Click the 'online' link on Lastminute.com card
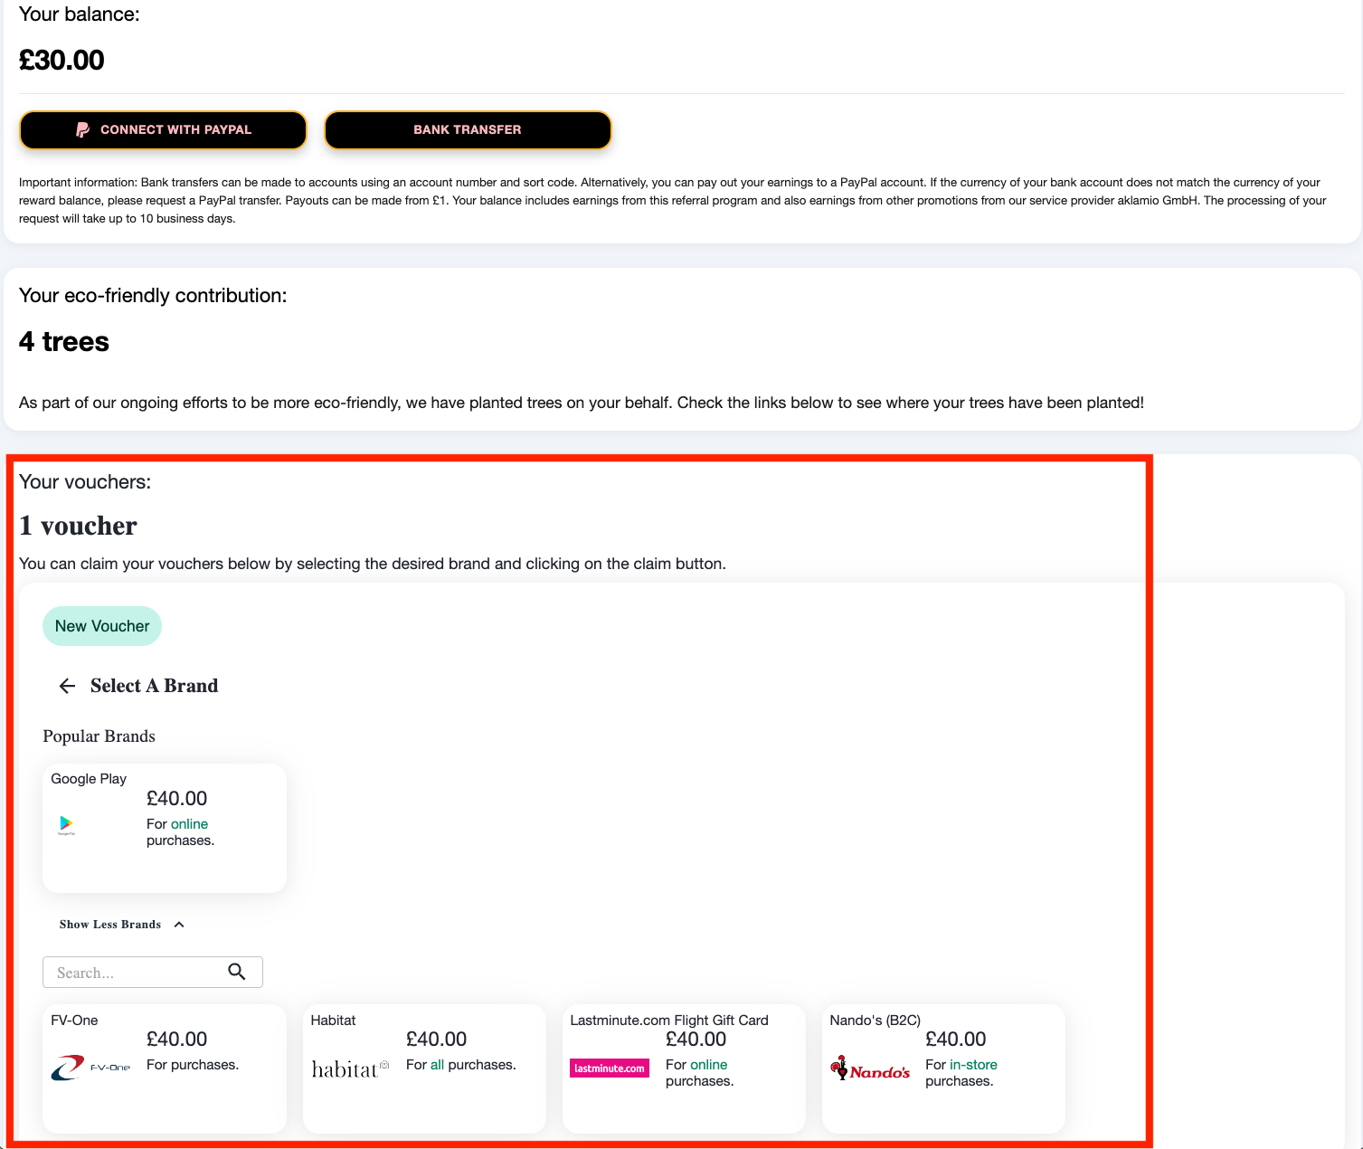1363x1149 pixels. [709, 1065]
